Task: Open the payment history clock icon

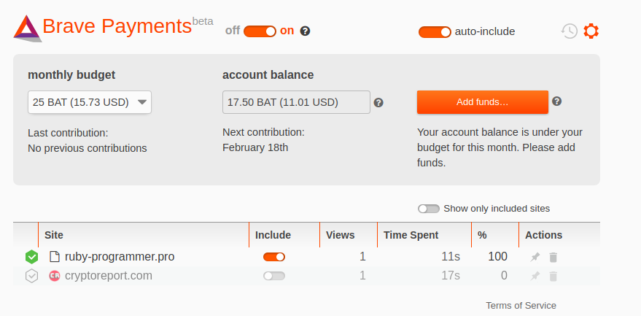Action: coord(569,31)
